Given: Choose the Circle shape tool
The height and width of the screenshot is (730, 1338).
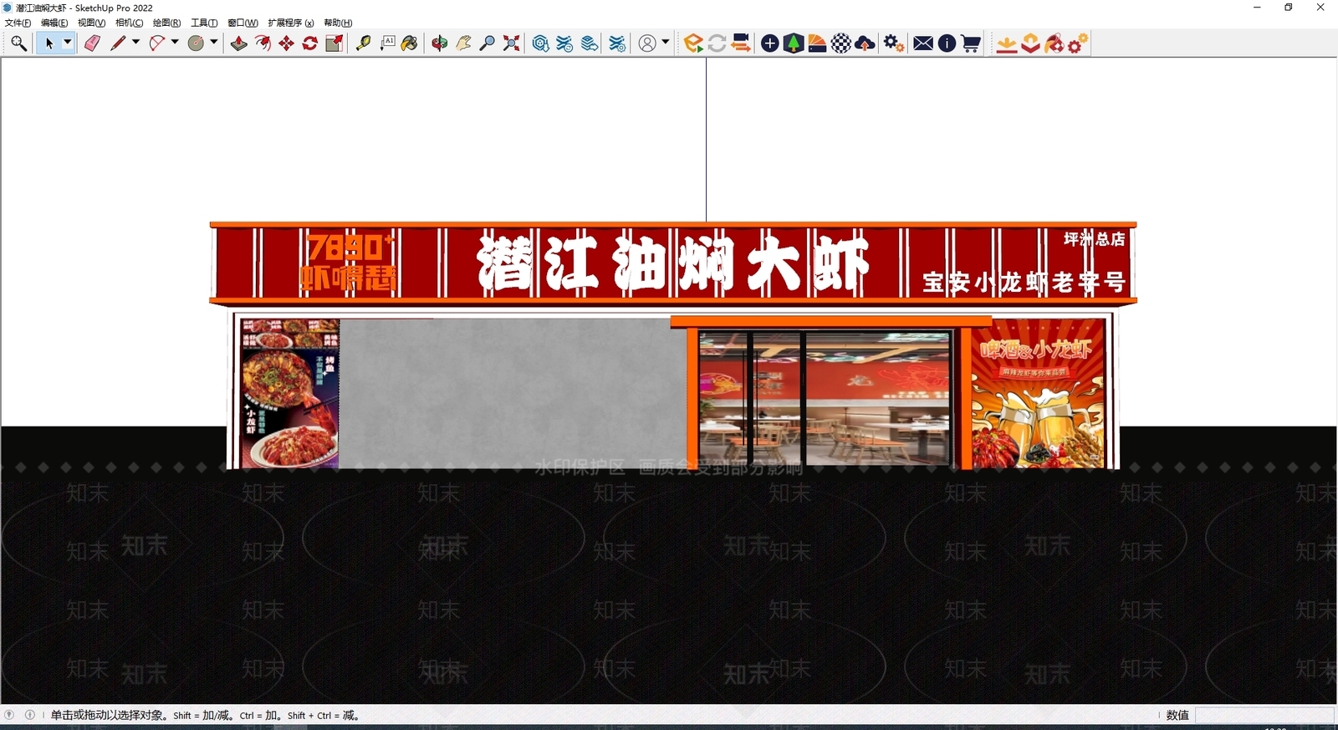Looking at the screenshot, I should (x=197, y=43).
